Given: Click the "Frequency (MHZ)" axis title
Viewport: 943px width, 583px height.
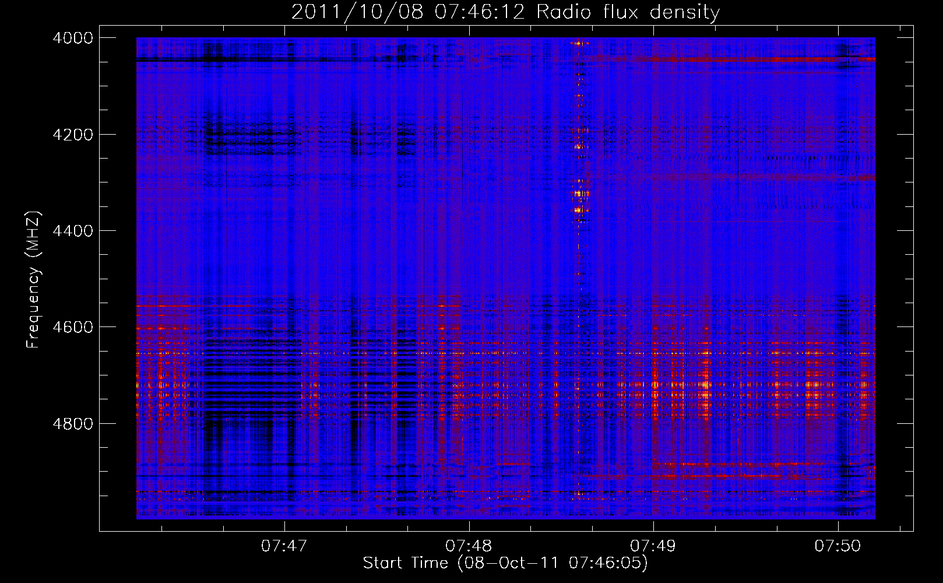Looking at the screenshot, I should [34, 280].
